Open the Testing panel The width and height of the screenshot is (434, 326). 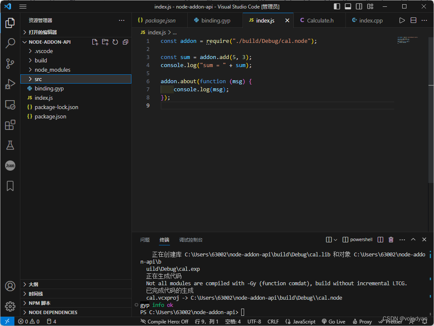(10, 145)
